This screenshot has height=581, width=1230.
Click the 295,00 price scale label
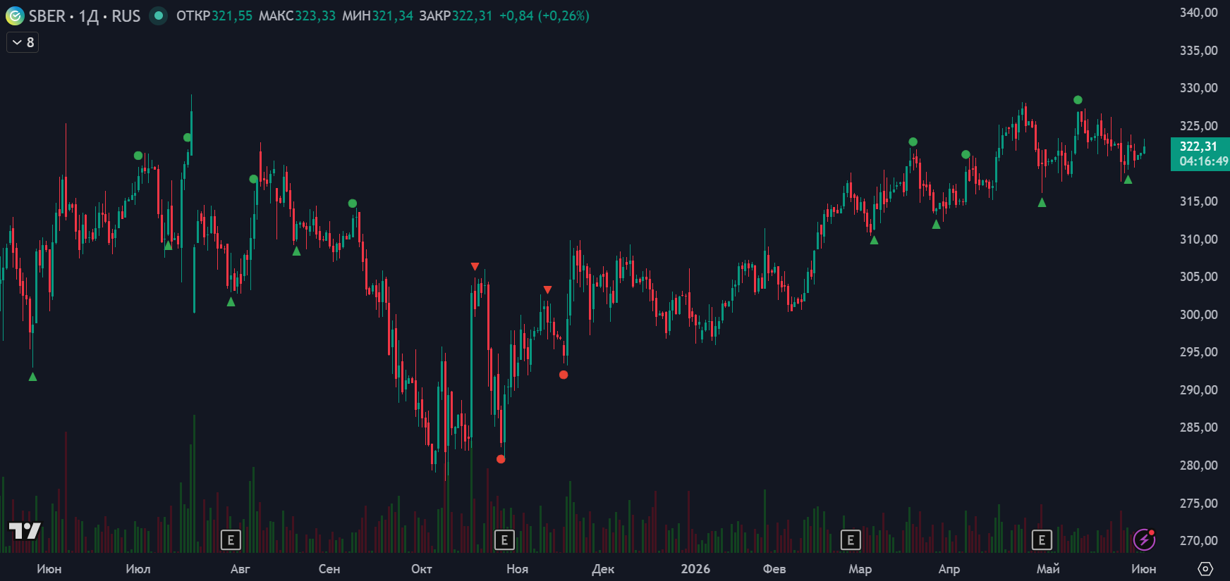pyautogui.click(x=1198, y=352)
